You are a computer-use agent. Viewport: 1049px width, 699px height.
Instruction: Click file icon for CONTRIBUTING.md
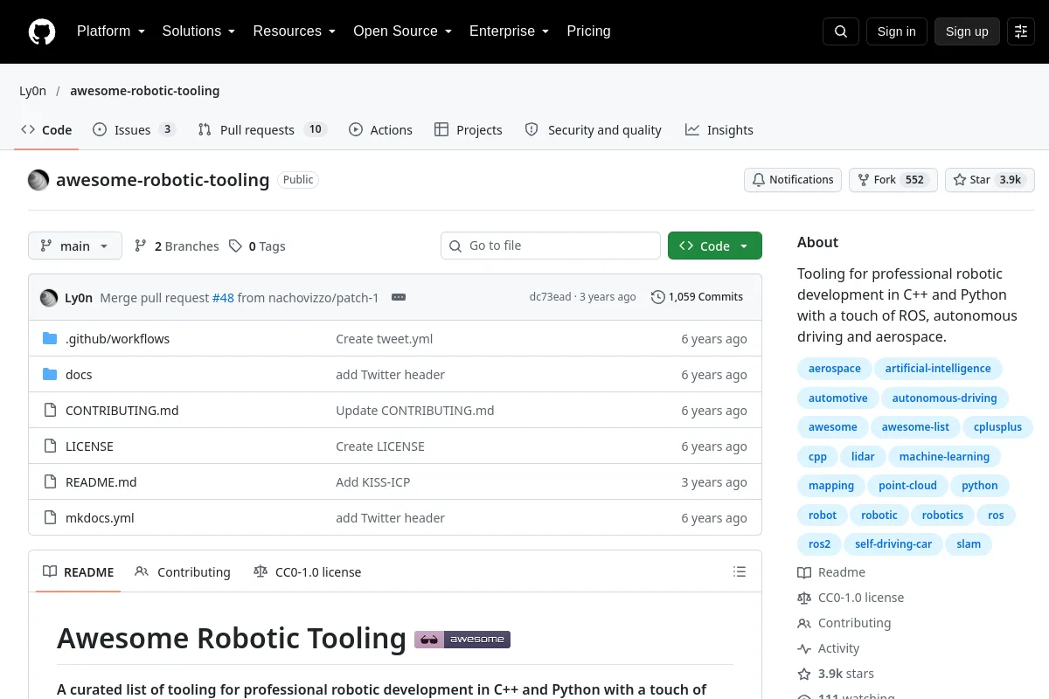(x=50, y=411)
